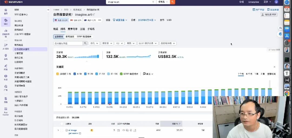The height and width of the screenshot is (138, 292).
Task: Open Chrome from the macOS dock
Action: 287,93
